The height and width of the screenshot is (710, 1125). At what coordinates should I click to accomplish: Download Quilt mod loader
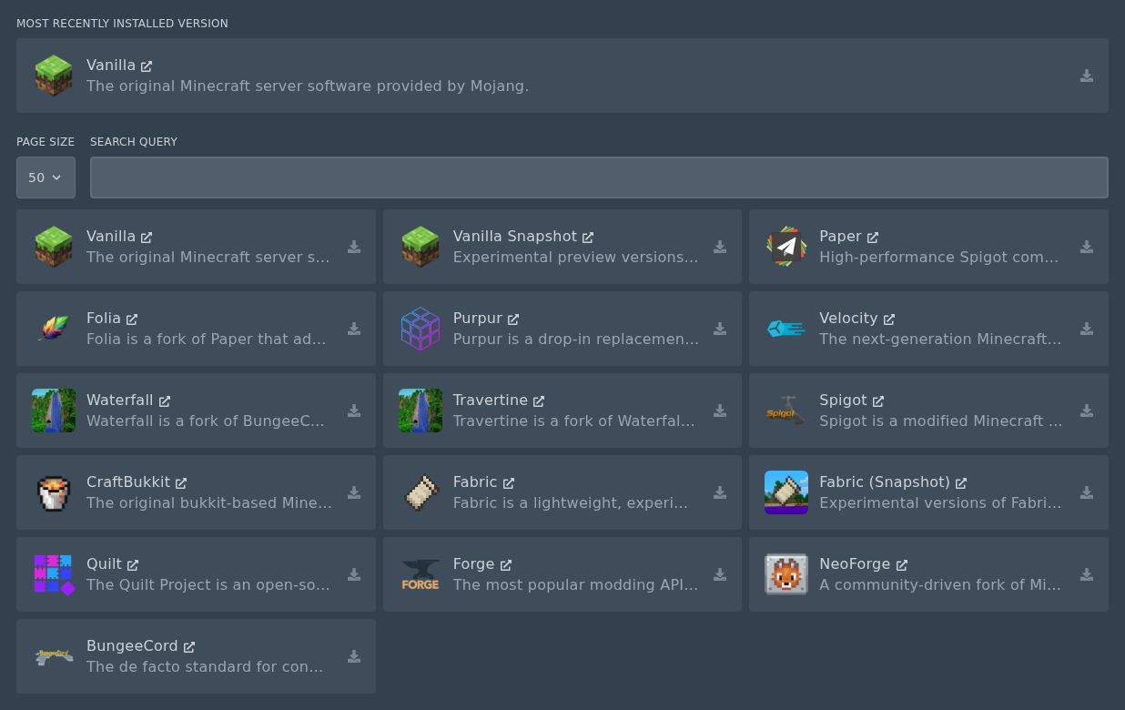click(354, 574)
